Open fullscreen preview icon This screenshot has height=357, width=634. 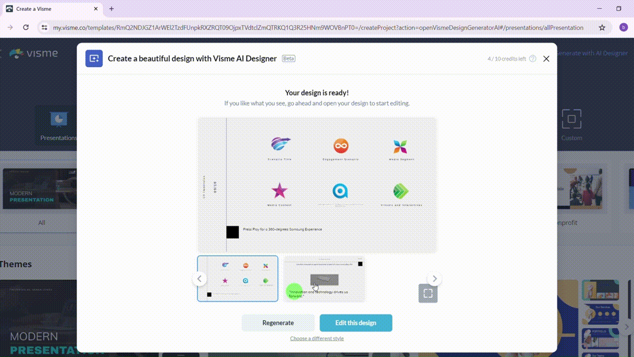428,293
